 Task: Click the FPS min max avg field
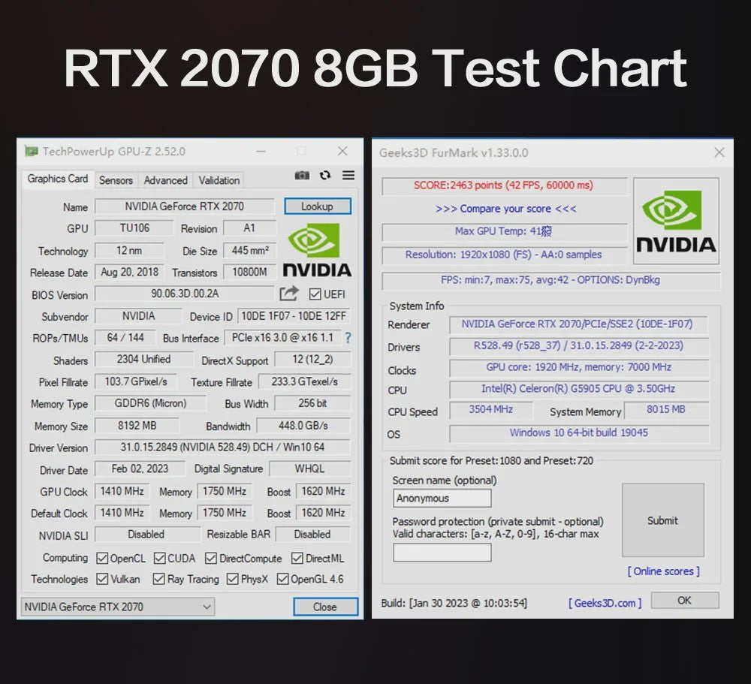tap(550, 280)
